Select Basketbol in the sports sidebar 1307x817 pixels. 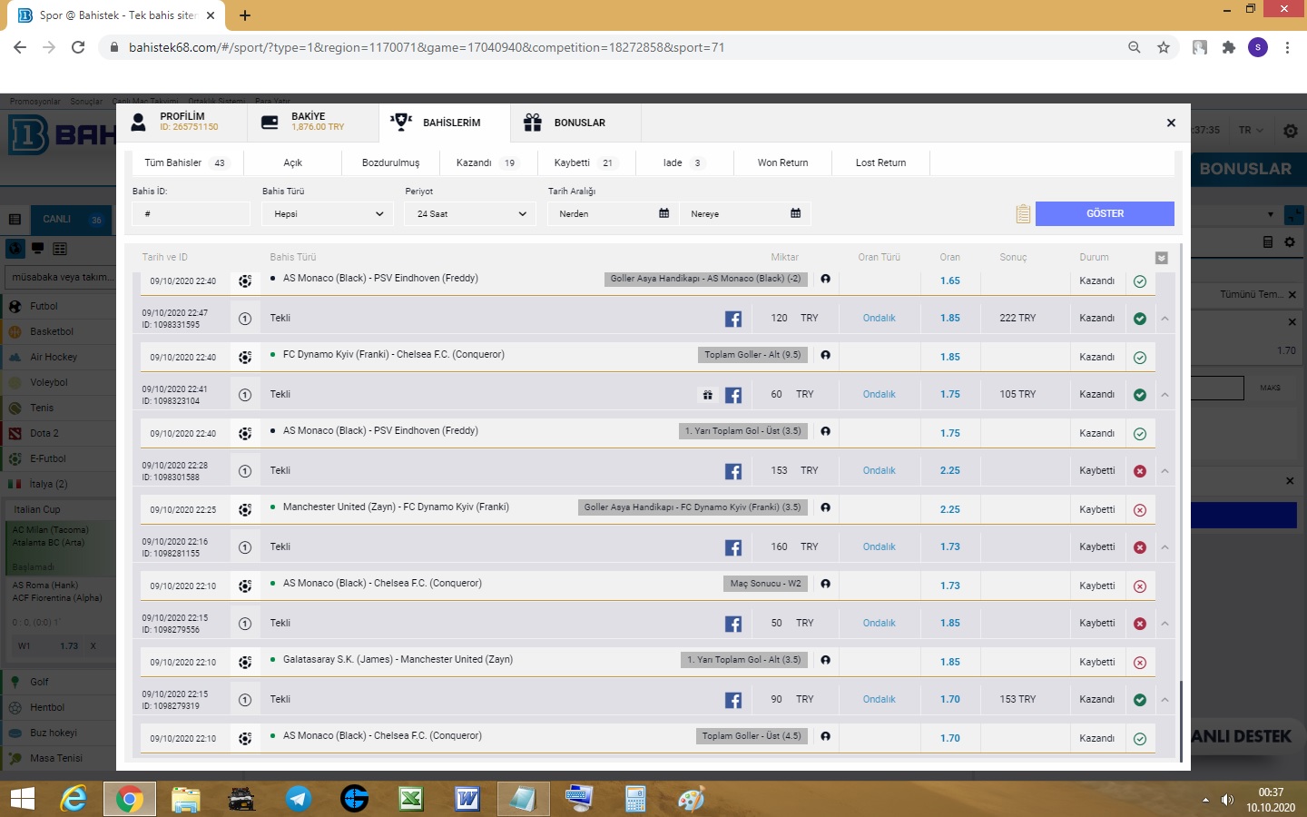click(x=58, y=331)
